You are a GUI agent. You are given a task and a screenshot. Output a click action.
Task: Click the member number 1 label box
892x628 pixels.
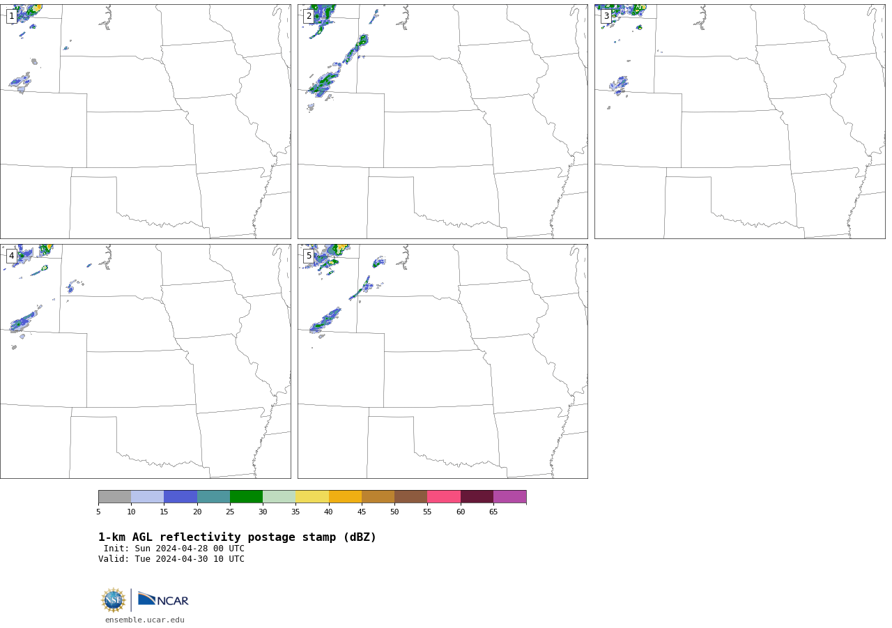[12, 16]
